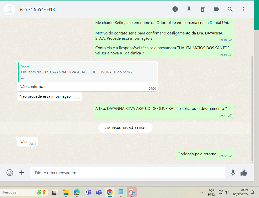The height and width of the screenshot is (198, 259).
Task: Click the '2 MENSAGENS NÃO LIDAS' banner
Action: (125, 128)
